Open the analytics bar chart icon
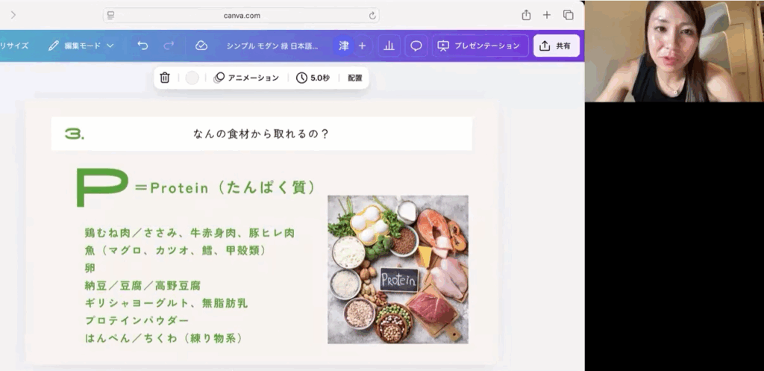 389,46
